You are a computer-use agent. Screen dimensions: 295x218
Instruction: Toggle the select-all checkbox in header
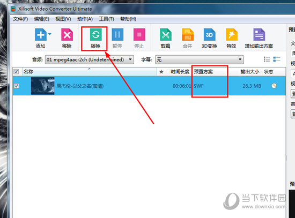[16, 72]
